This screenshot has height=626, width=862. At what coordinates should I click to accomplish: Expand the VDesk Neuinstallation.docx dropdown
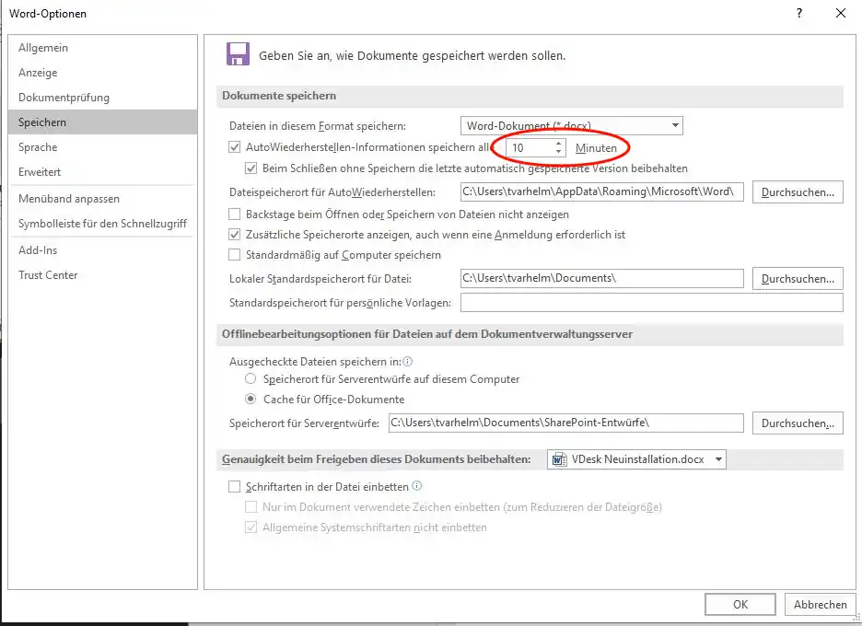[x=718, y=459]
